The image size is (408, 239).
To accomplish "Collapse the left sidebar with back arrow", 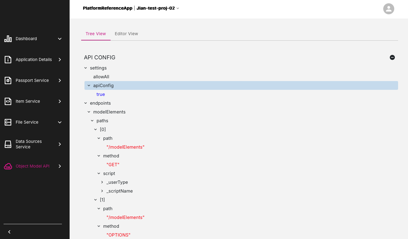I will click(9, 232).
